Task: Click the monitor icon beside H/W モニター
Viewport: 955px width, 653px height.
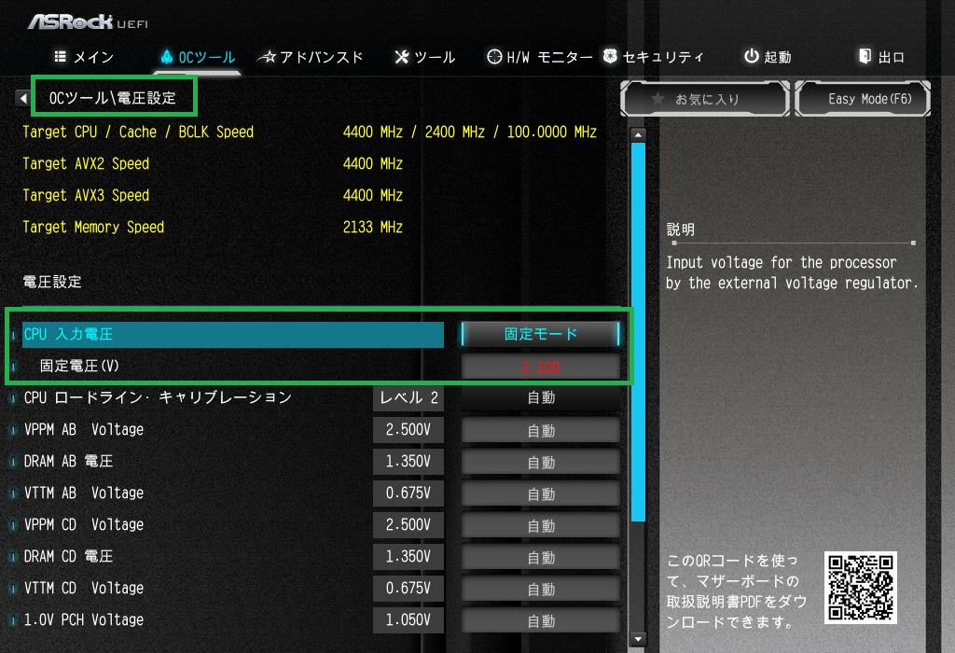Action: 494,57
